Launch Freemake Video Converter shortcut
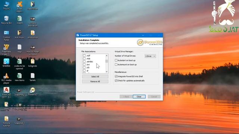 click(6, 50)
